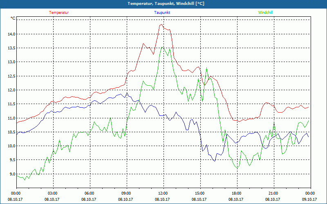This screenshot has height=204, width=327.
Task: Click the 18:00 time label on the x-axis
Action: (x=237, y=193)
